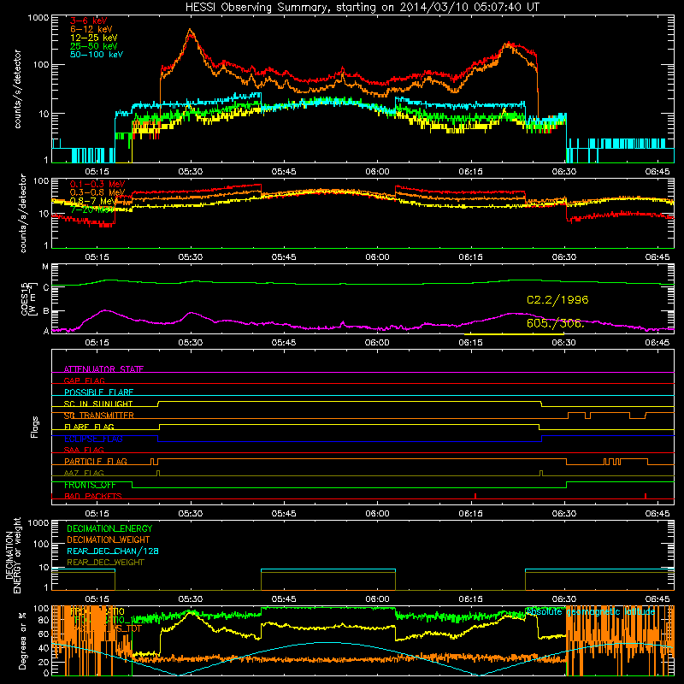The image size is (684, 684).
Task: Select the 'BAD_PACKETS' flag label
Action: click(93, 496)
